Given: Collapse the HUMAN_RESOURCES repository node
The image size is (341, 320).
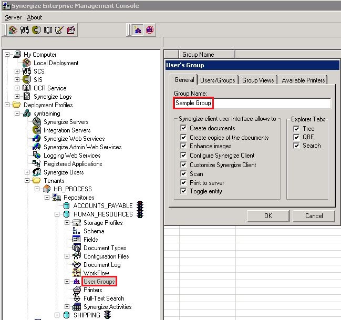Looking at the screenshot, I should pyautogui.click(x=57, y=214).
